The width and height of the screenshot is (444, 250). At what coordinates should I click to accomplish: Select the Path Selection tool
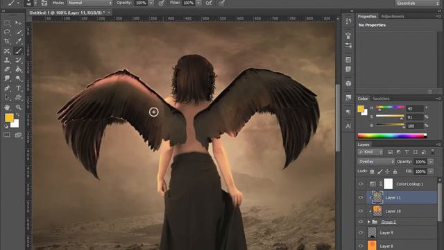click(7, 97)
